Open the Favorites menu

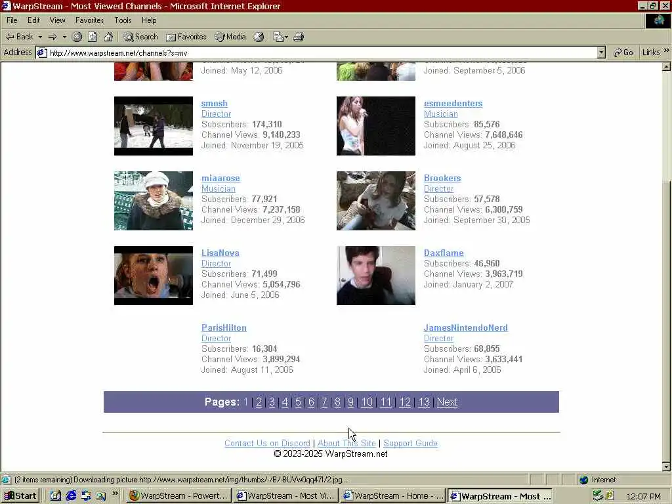[x=89, y=20]
